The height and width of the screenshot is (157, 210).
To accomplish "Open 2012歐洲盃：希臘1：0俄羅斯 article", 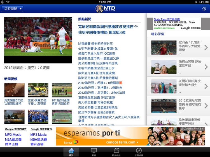I will point(99,83).
